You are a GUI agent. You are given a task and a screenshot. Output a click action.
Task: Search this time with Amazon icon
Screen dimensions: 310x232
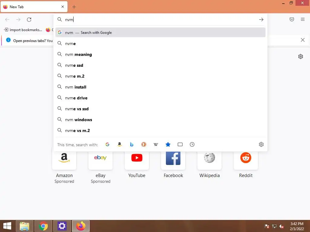[x=119, y=144]
